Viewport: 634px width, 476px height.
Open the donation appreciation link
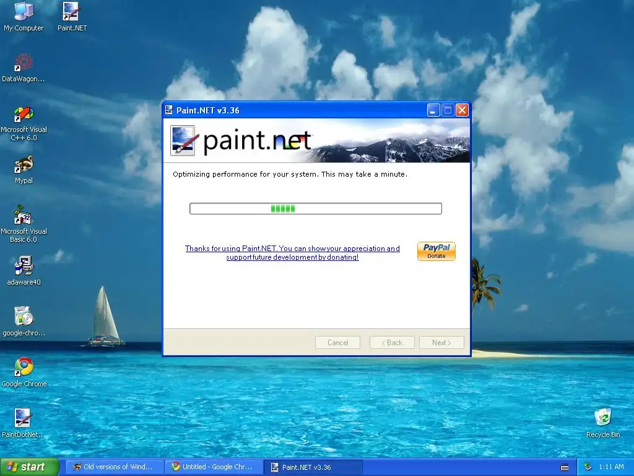[292, 253]
